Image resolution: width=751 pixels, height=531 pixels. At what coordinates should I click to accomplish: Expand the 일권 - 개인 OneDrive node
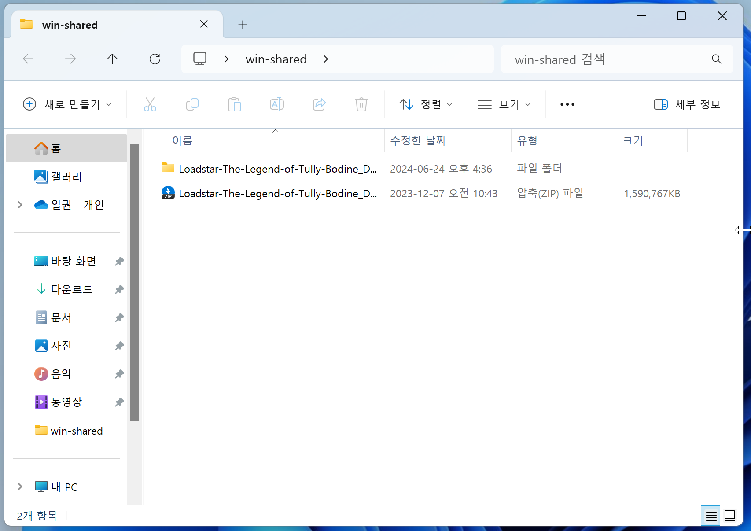20,205
